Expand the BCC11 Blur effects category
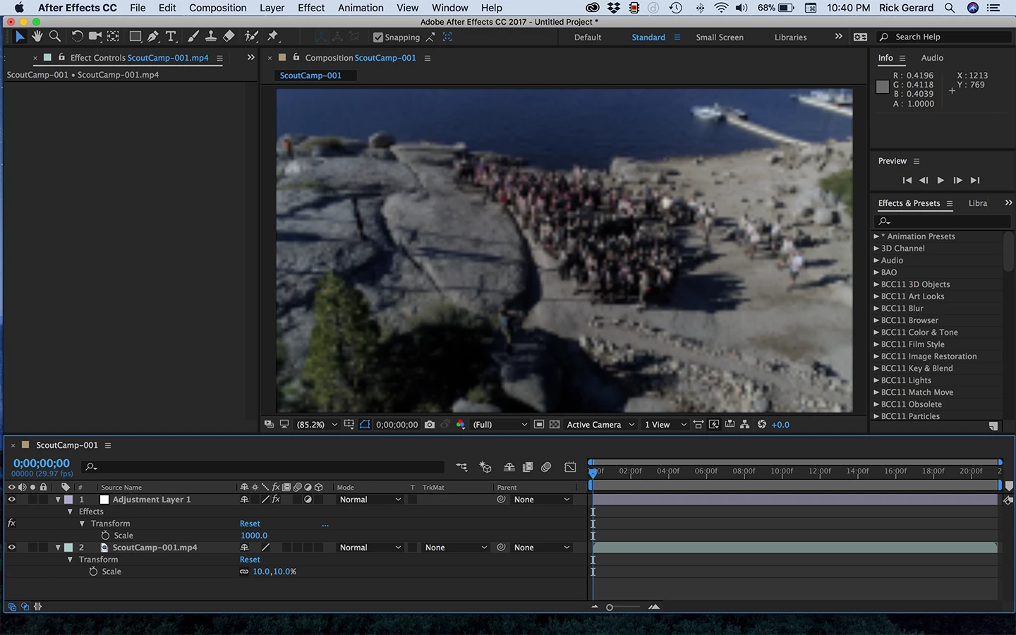Screen dimensions: 1016x635 pos(876,308)
